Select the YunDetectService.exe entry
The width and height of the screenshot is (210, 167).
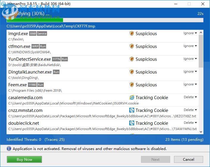pyautogui.click(x=103, y=62)
